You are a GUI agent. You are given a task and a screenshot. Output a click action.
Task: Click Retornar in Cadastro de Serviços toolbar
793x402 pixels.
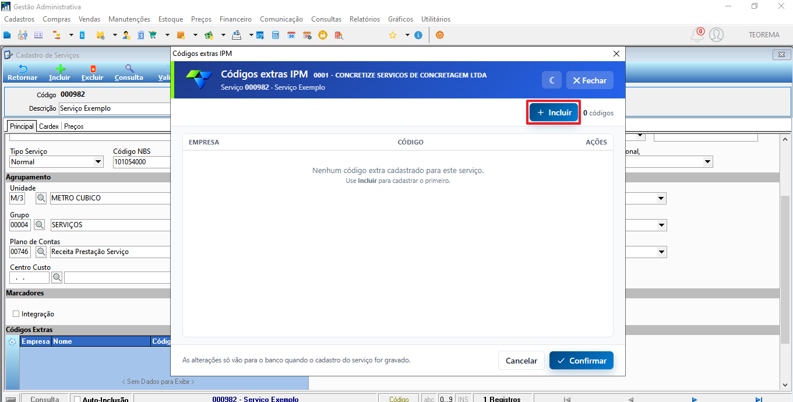[23, 73]
